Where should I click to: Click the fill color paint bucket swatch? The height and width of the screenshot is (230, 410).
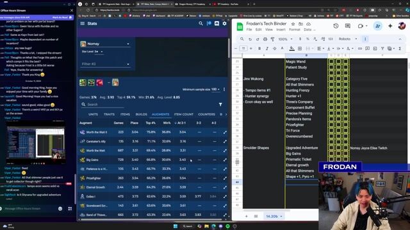[291, 49]
